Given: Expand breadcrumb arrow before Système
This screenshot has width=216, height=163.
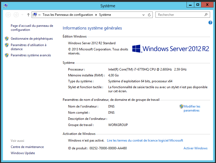Looking at the screenshot, I should point(96,15).
